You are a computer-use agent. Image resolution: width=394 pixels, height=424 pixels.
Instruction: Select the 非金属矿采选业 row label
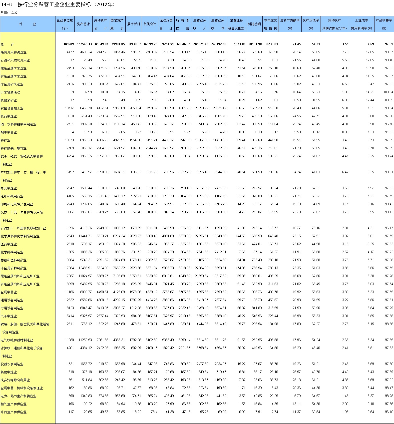coord(12,84)
